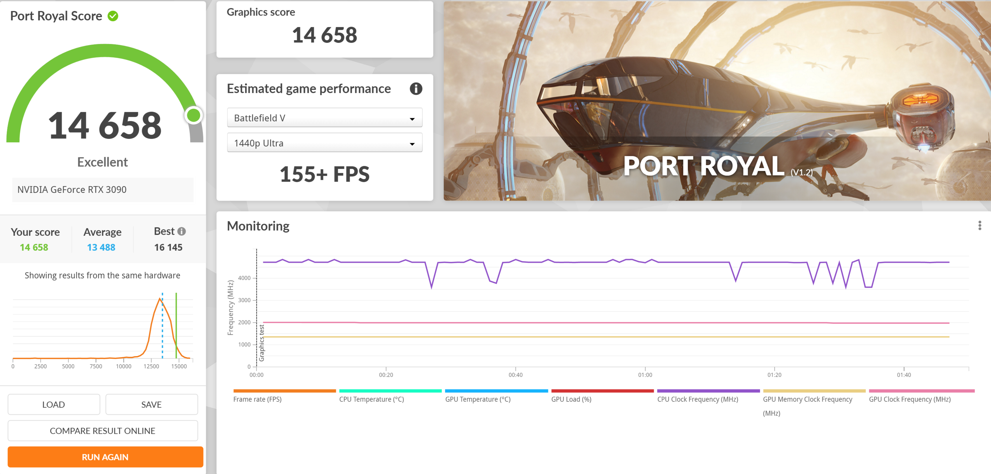
Task: Toggle GPU Memory Clock Frequency legend
Action: tap(807, 399)
